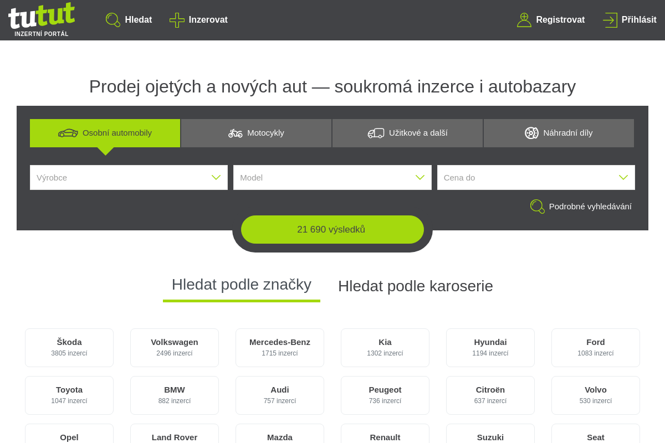Select the Osobní automobily tab
Screen dimensions: 665x443
click(105, 133)
